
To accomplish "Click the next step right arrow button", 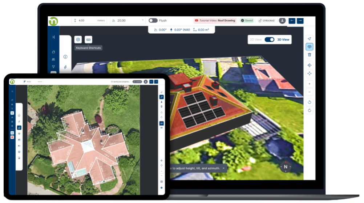I will (300, 21).
